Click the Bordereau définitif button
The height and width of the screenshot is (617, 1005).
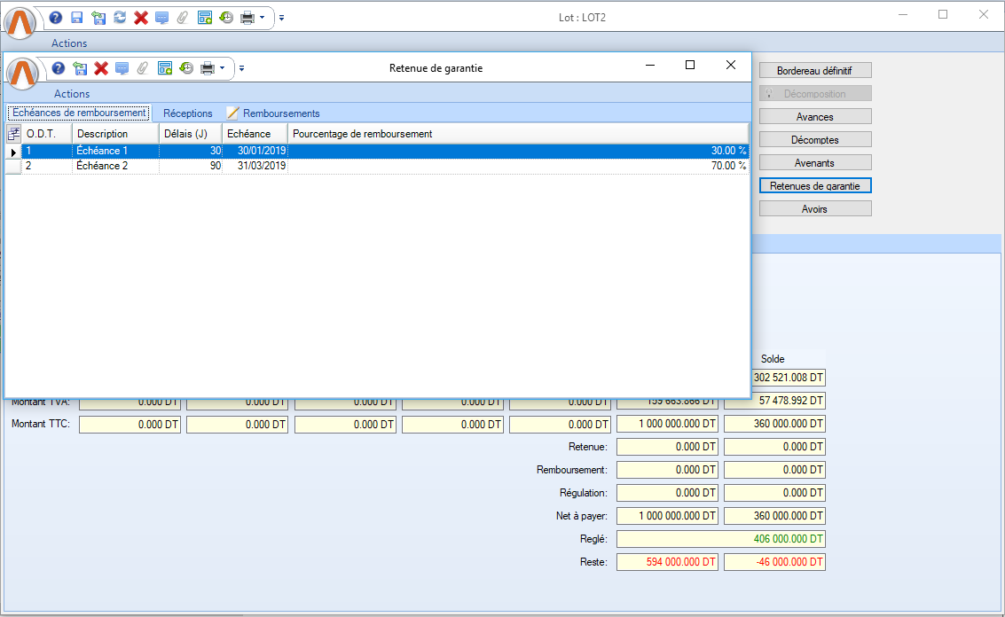pyautogui.click(x=814, y=70)
